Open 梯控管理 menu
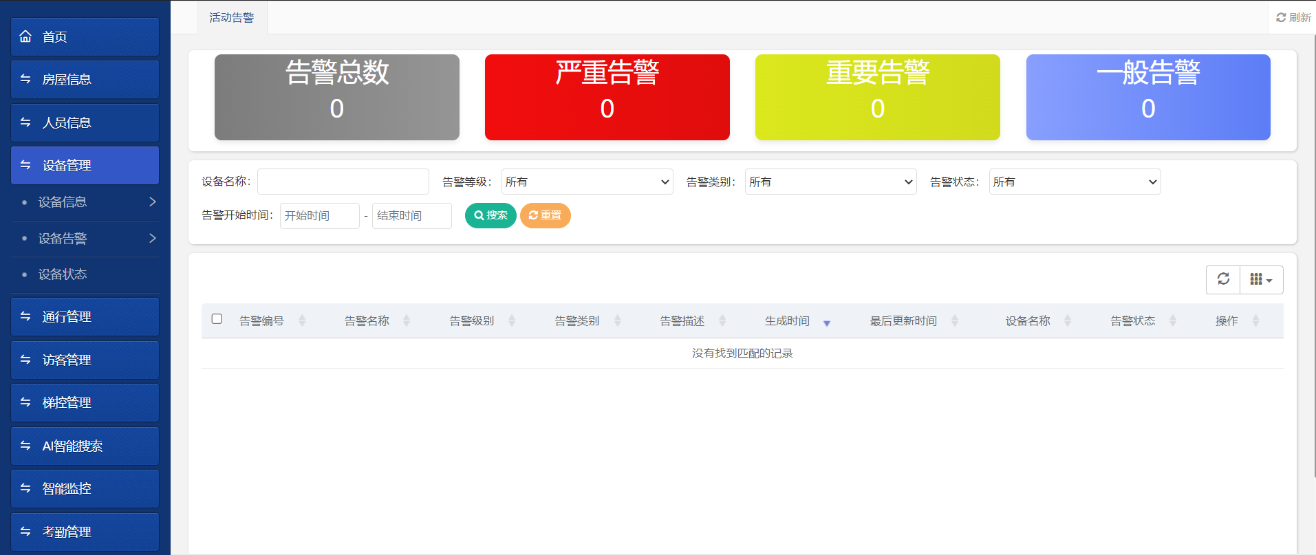This screenshot has height=555, width=1316. pyautogui.click(x=85, y=402)
